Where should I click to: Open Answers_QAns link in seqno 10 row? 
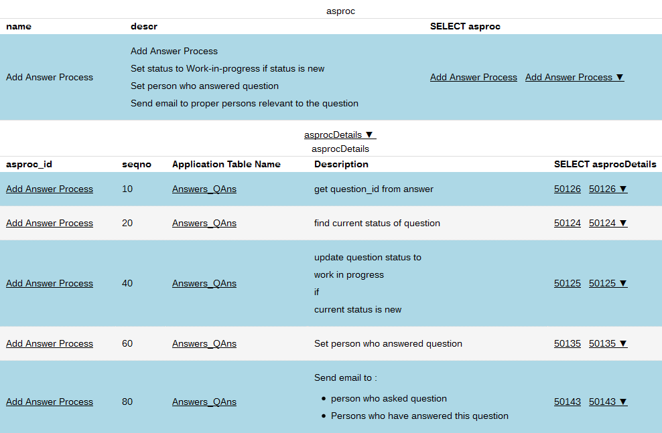[204, 189]
